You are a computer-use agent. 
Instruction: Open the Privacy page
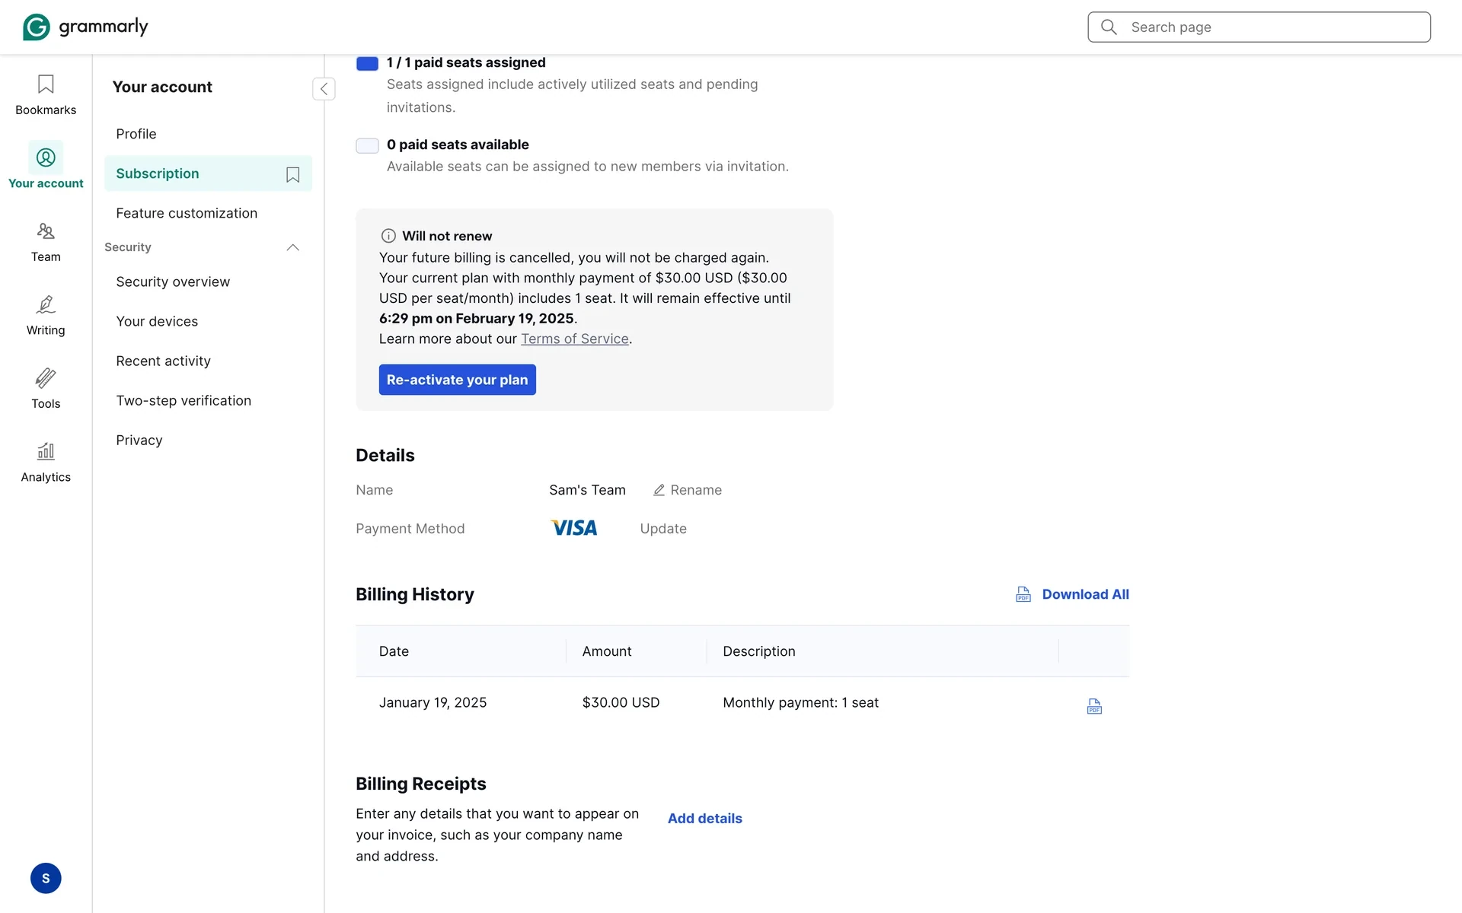click(208, 440)
